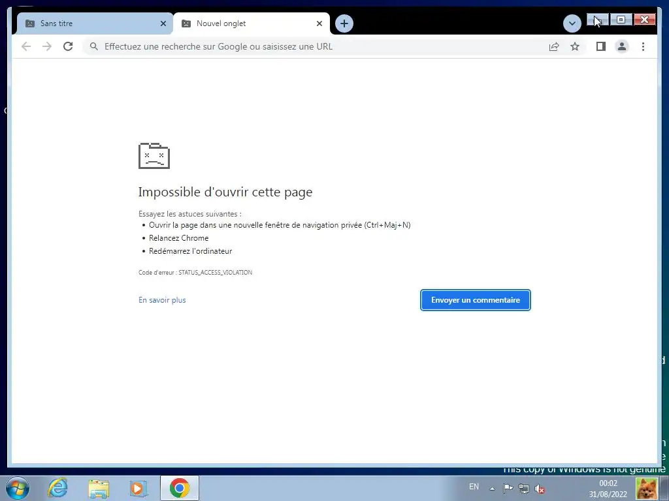The height and width of the screenshot is (501, 669).
Task: Close the Chrome window
Action: coord(645,20)
